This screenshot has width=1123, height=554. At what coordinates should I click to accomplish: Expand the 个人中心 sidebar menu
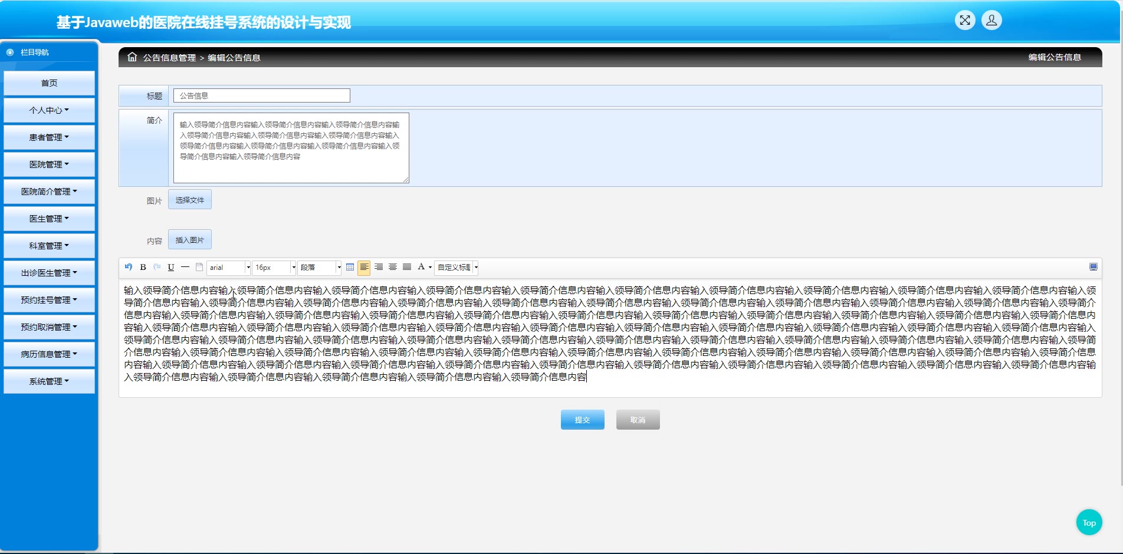[49, 110]
